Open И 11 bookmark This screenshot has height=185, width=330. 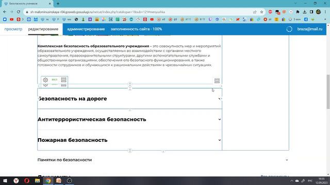click(x=186, y=20)
